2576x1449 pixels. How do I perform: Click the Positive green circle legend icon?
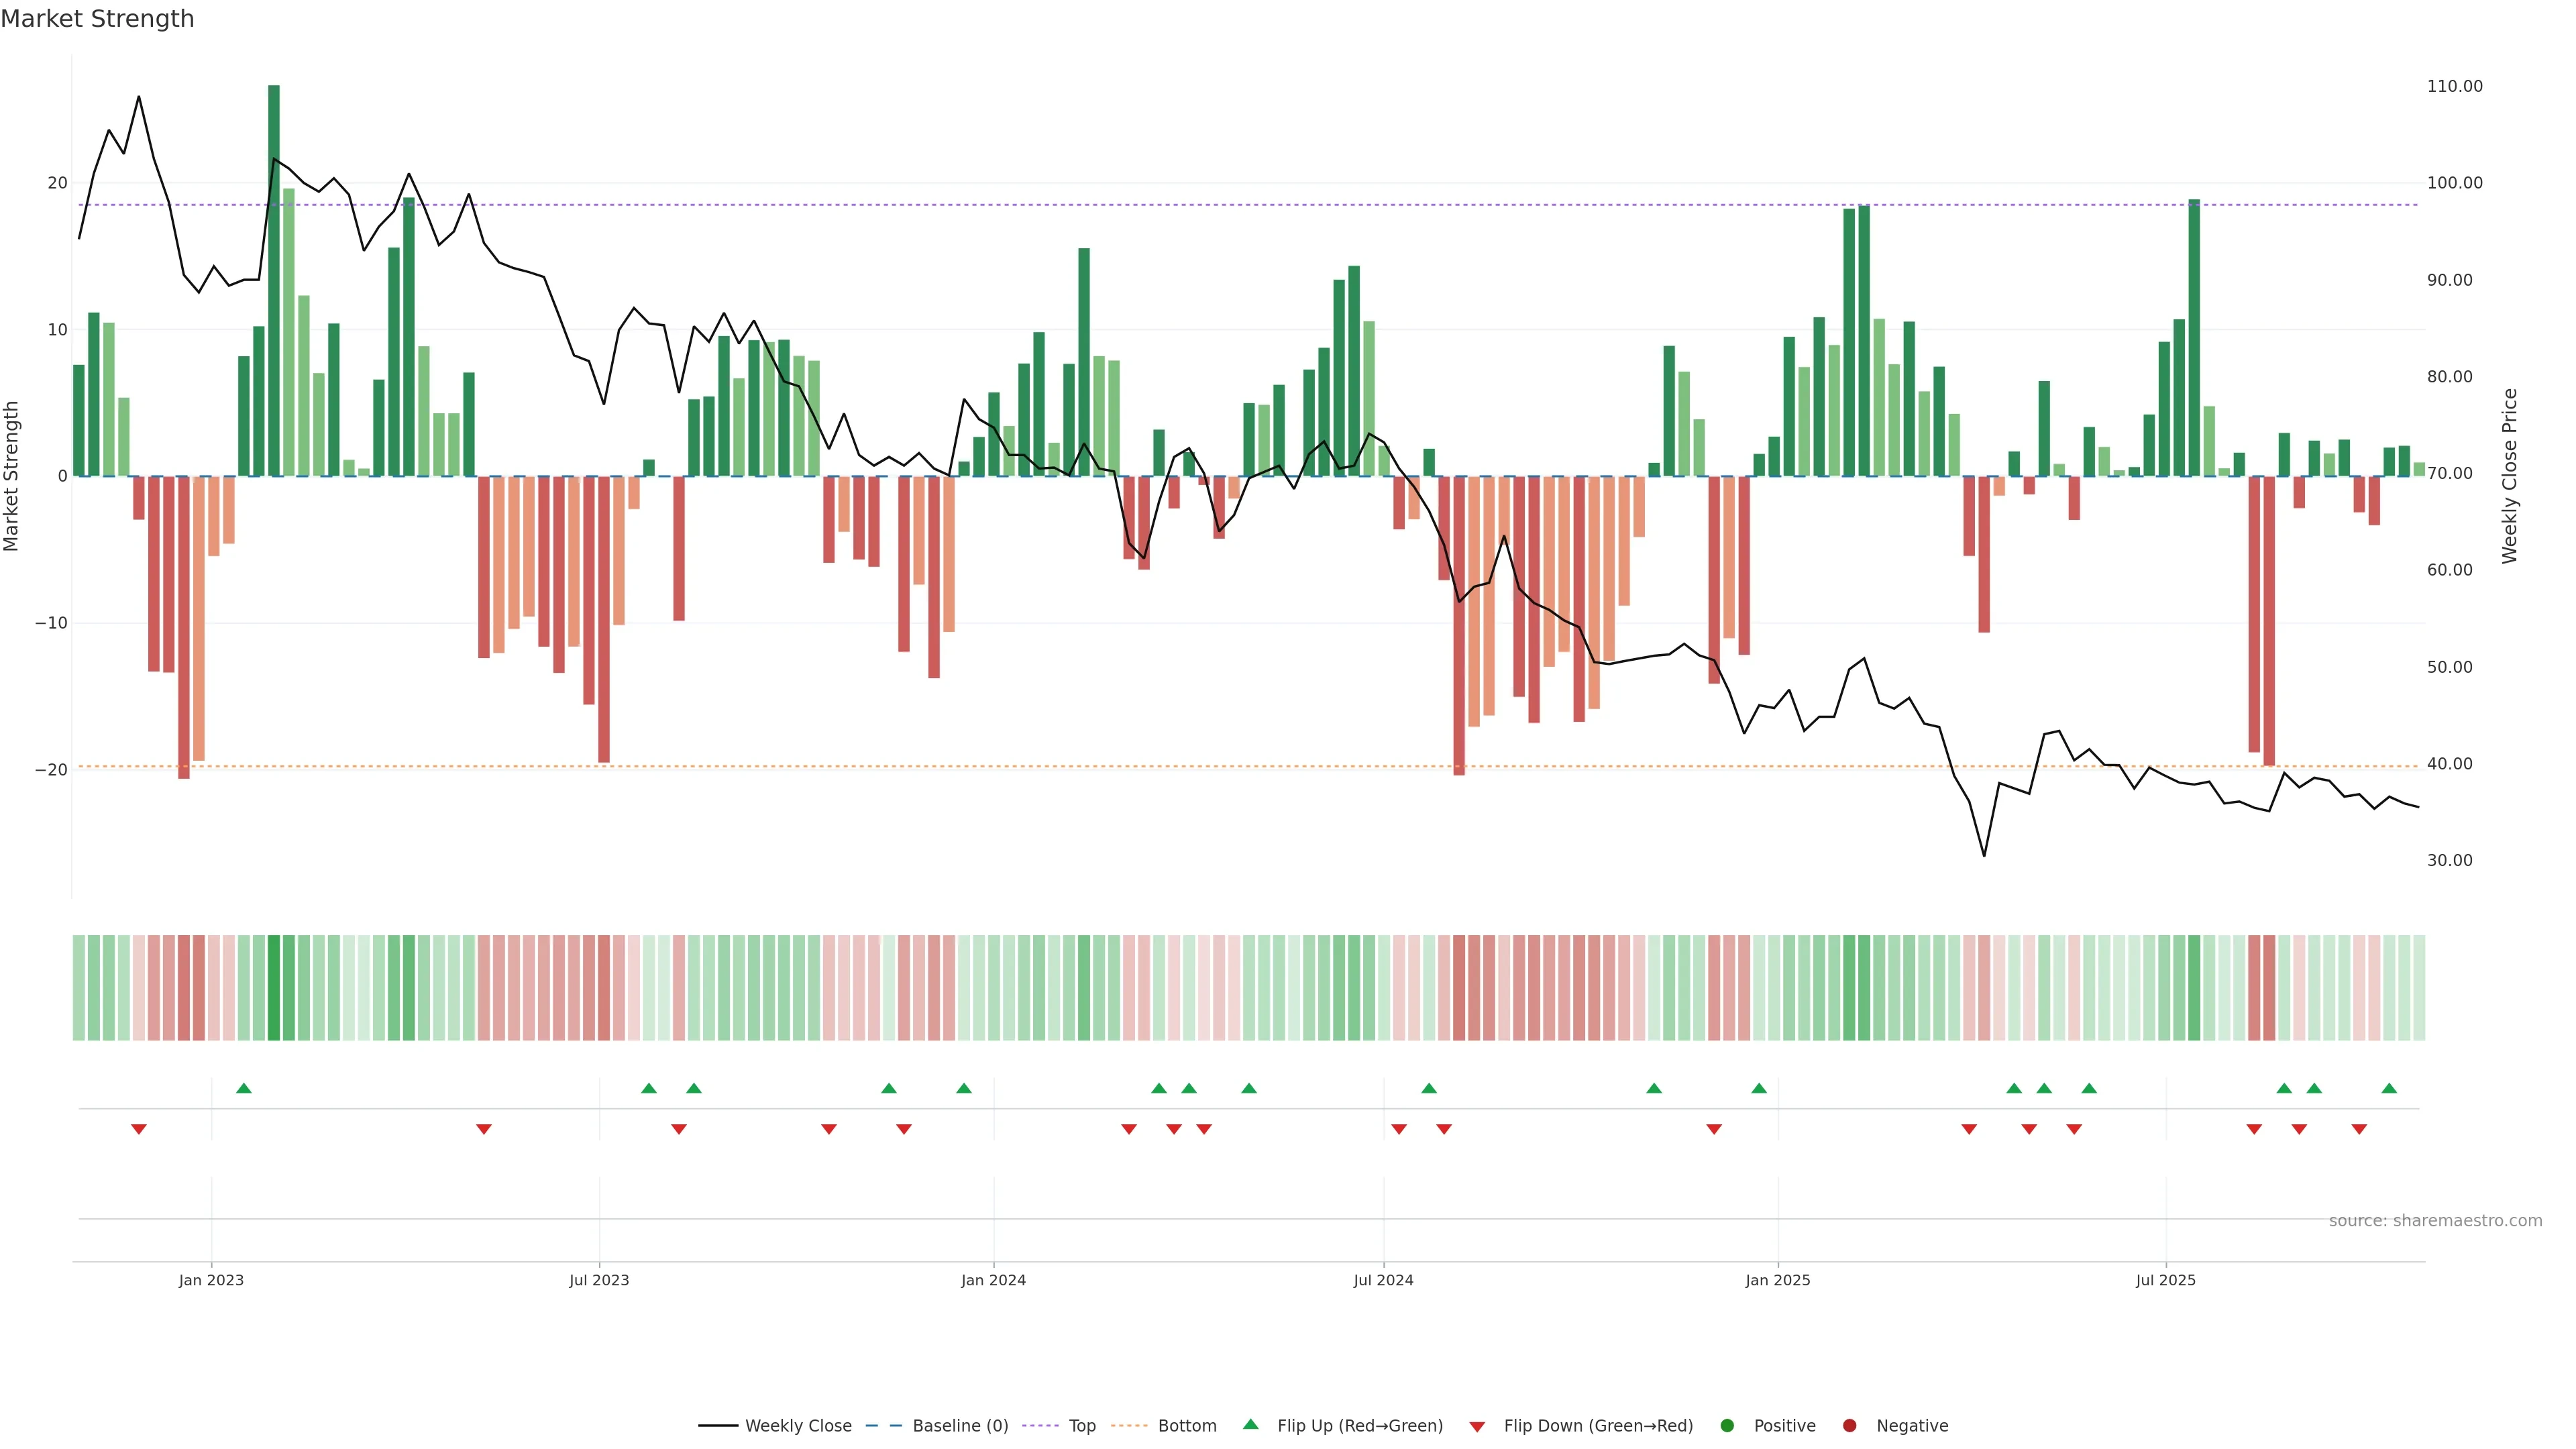point(1727,1426)
